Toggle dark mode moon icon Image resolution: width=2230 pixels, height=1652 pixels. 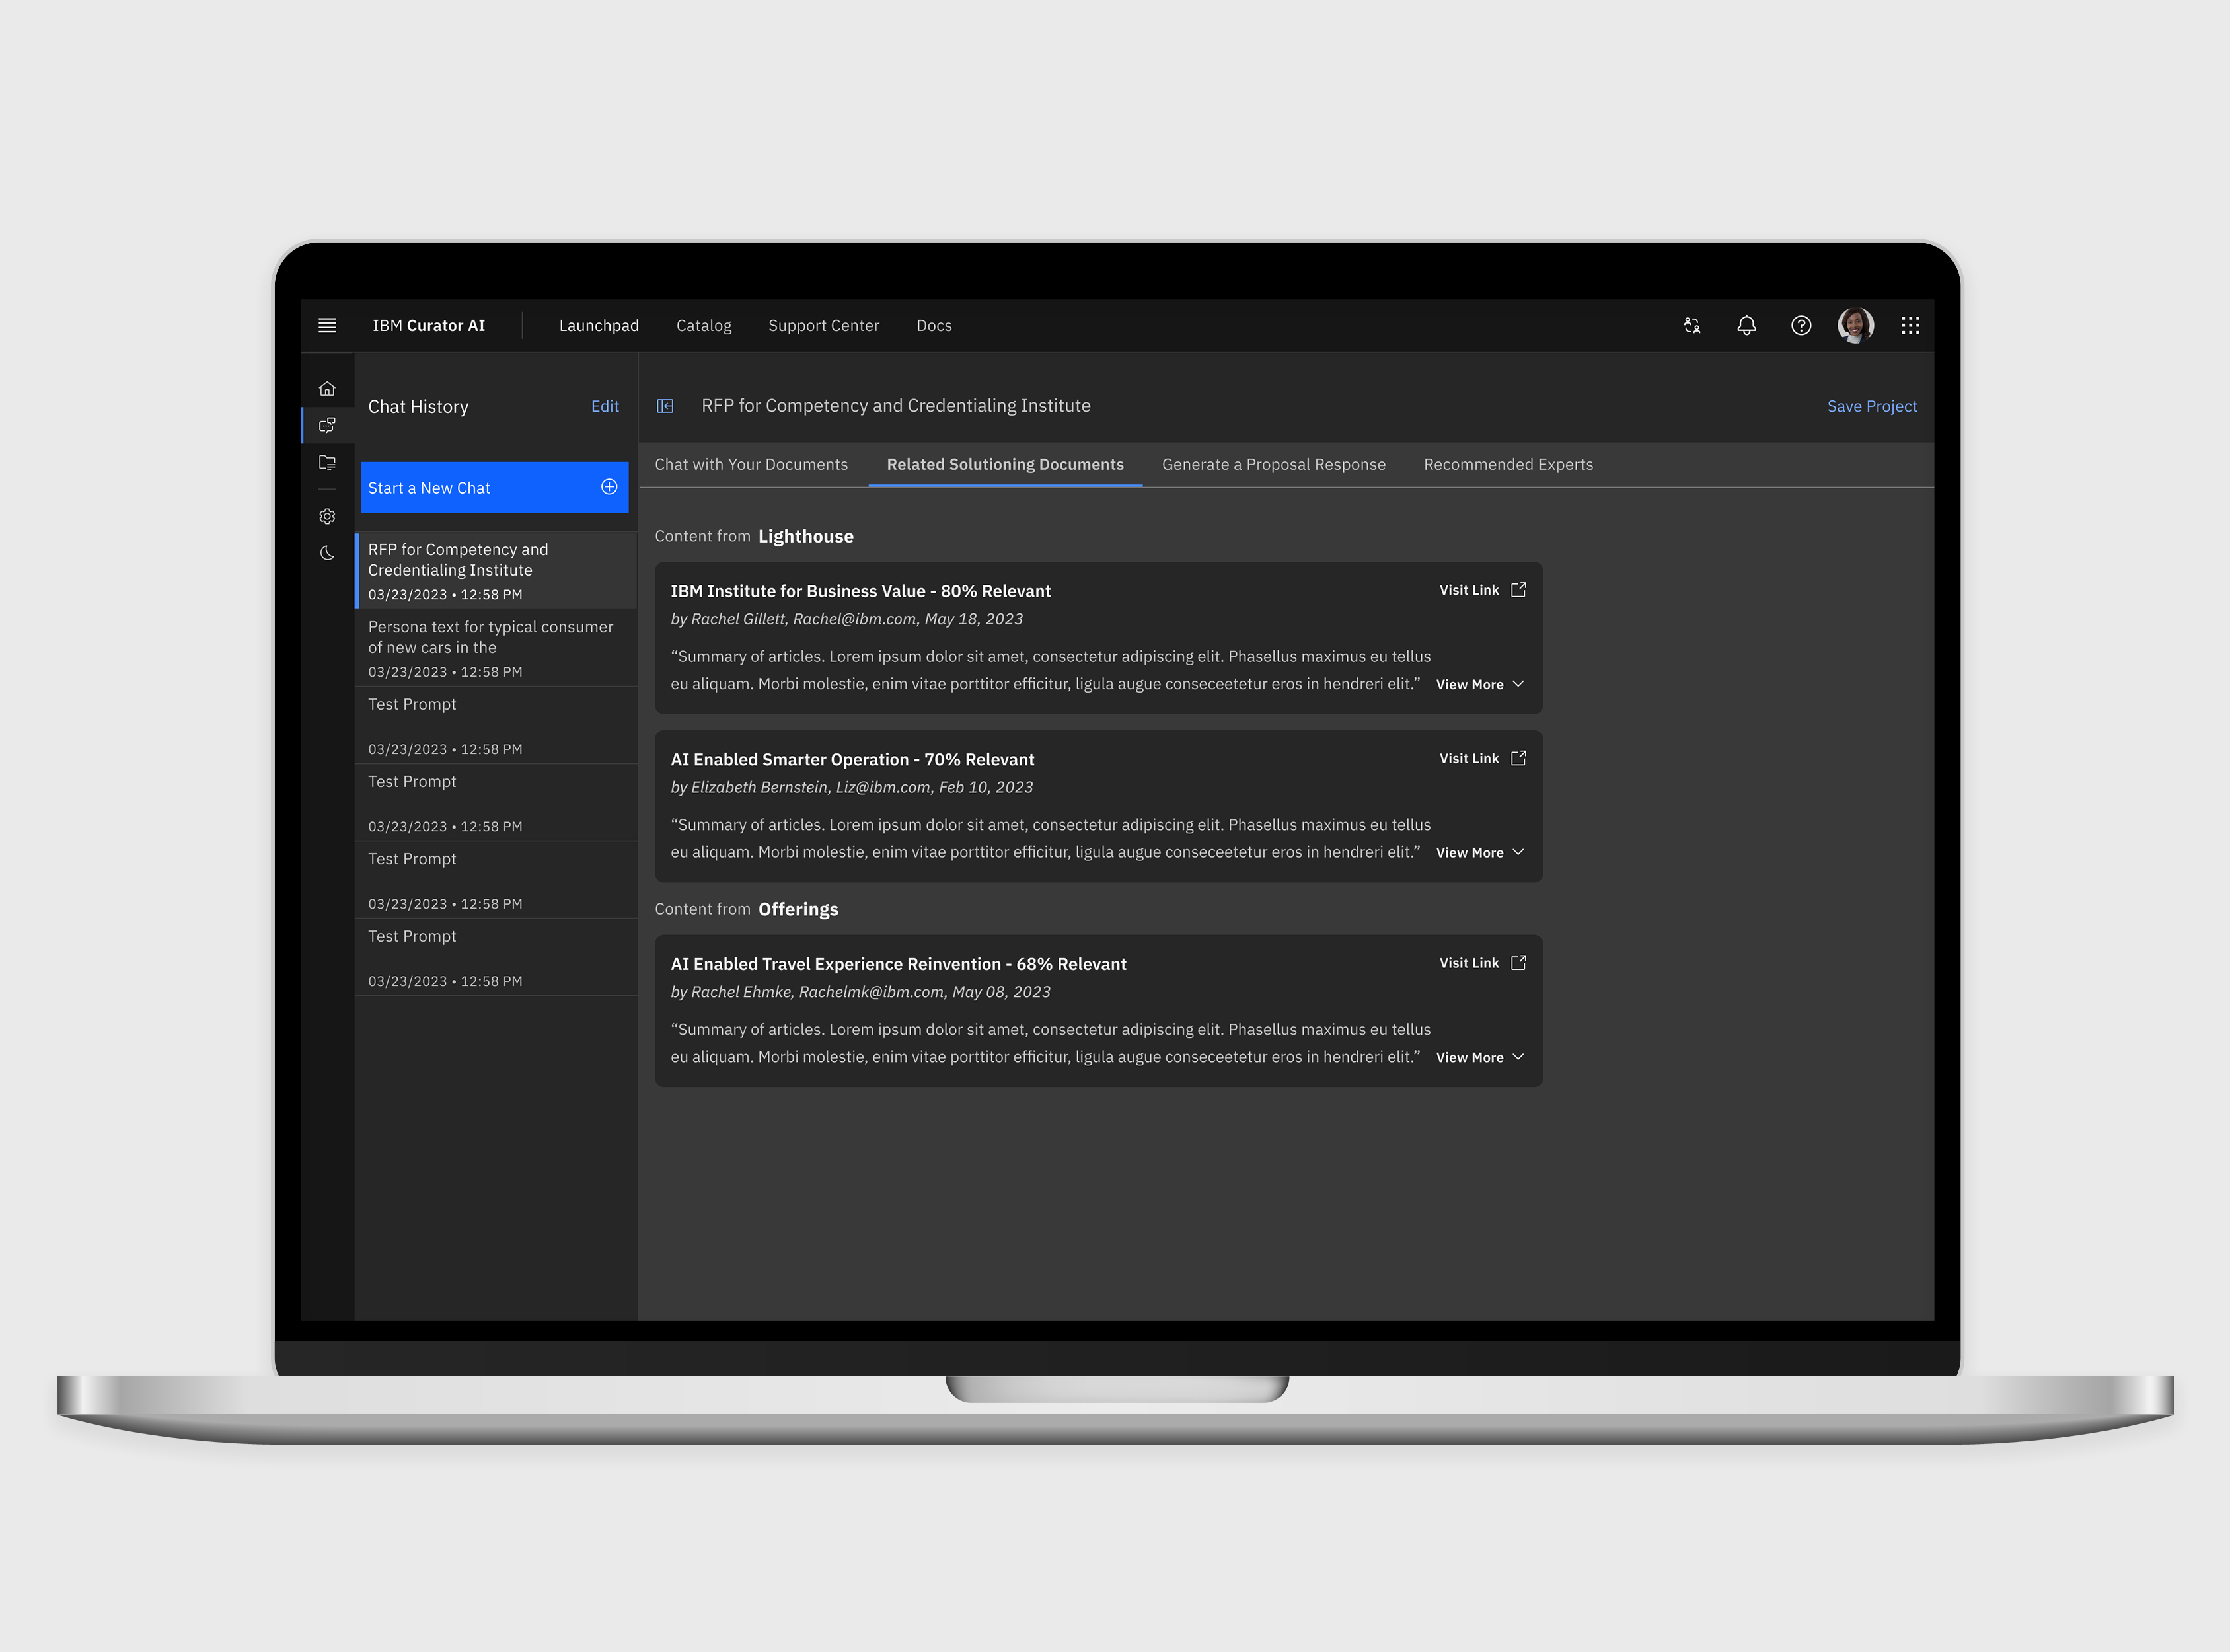327,553
